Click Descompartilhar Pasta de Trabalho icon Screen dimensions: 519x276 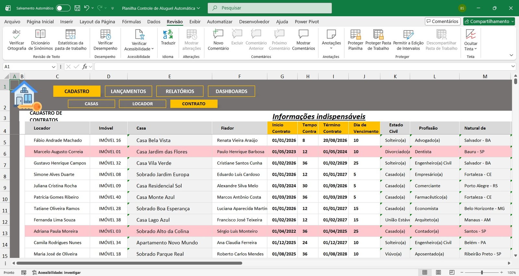click(441, 34)
